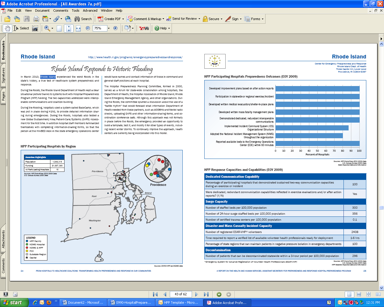Open HPP Template taskbar button
384x307 pixels.
click(178, 303)
